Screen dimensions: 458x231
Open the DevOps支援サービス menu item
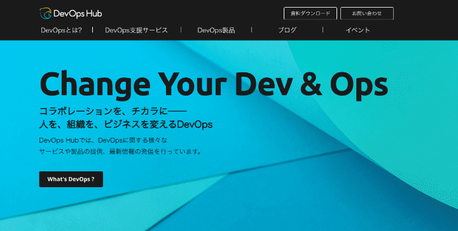[x=136, y=30]
